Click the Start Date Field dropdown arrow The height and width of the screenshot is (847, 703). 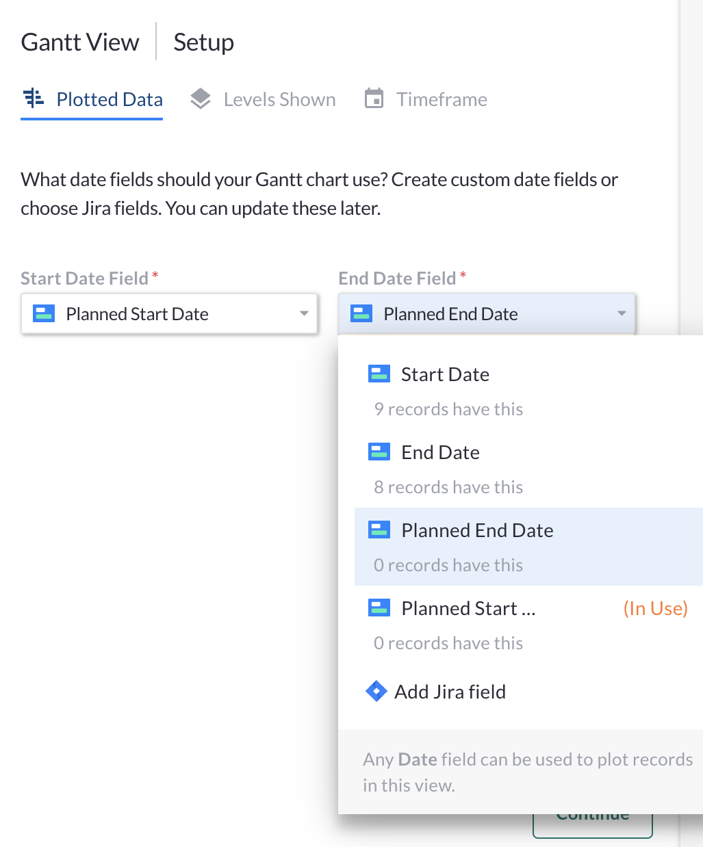[304, 314]
